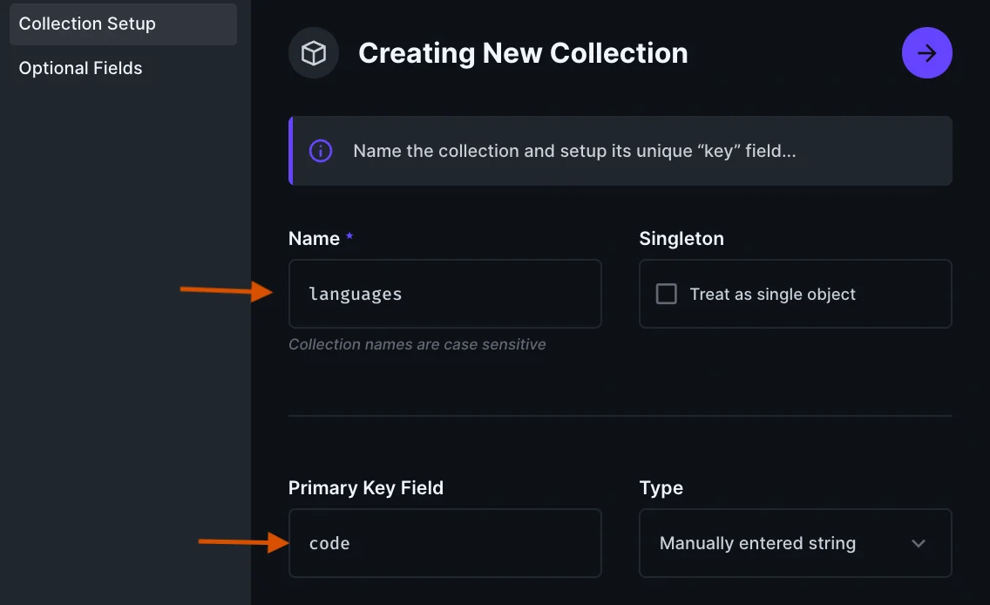Click the "Type" field label

coord(661,488)
